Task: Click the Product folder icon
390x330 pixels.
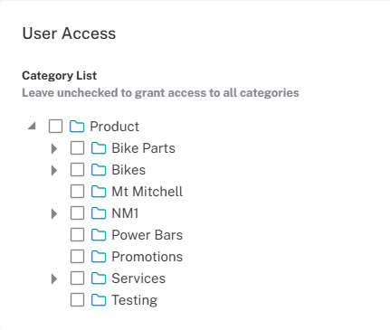Action: click(77, 127)
